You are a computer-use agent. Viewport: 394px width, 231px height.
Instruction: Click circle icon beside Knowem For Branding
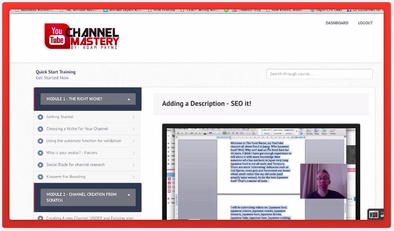point(40,177)
